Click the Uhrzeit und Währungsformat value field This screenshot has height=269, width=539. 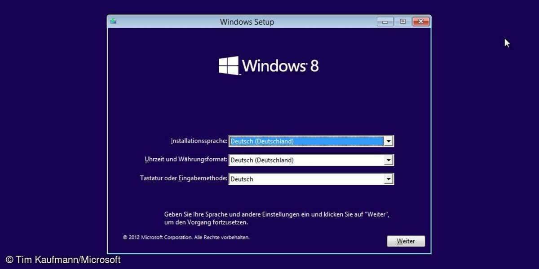click(306, 160)
